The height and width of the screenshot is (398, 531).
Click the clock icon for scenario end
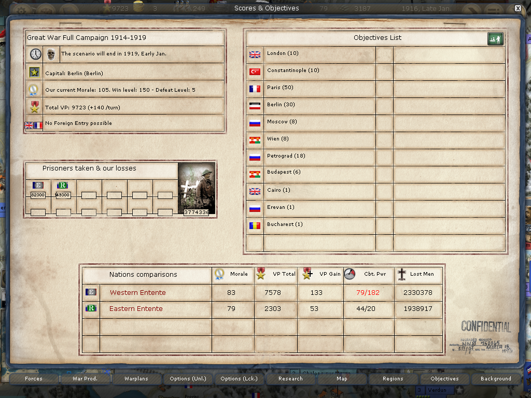(35, 54)
